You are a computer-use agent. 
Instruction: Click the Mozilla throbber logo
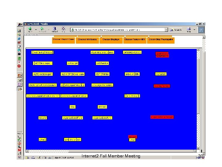(201, 30)
